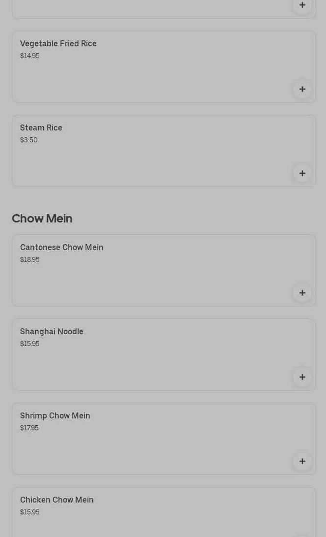Click plus icon above the Vegetable Fried Rice card
This screenshot has width=326, height=537.
click(x=302, y=5)
